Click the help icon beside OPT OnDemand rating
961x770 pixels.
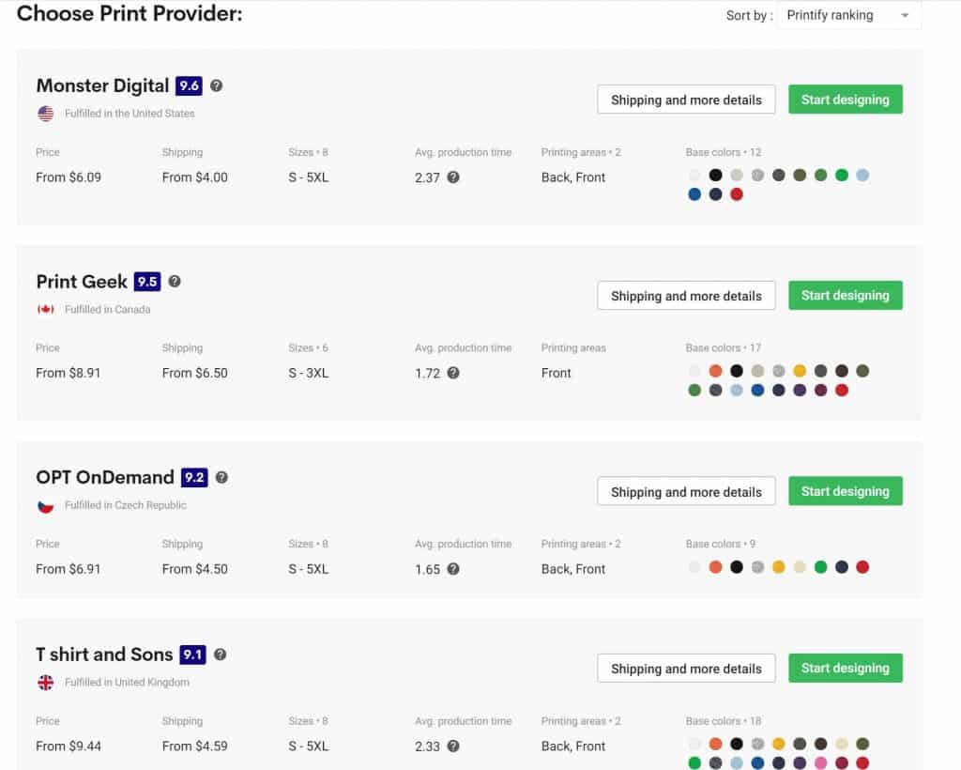pyautogui.click(x=221, y=478)
